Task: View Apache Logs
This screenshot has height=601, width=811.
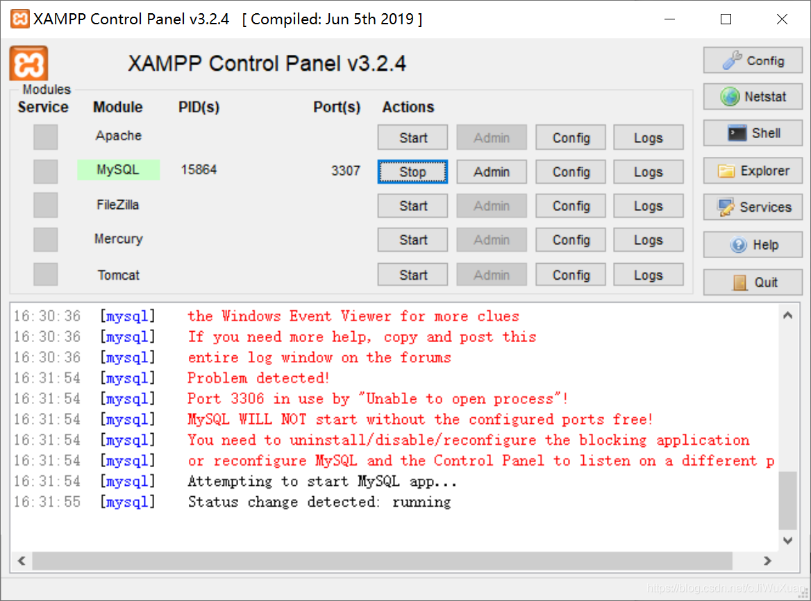Action: [x=649, y=137]
